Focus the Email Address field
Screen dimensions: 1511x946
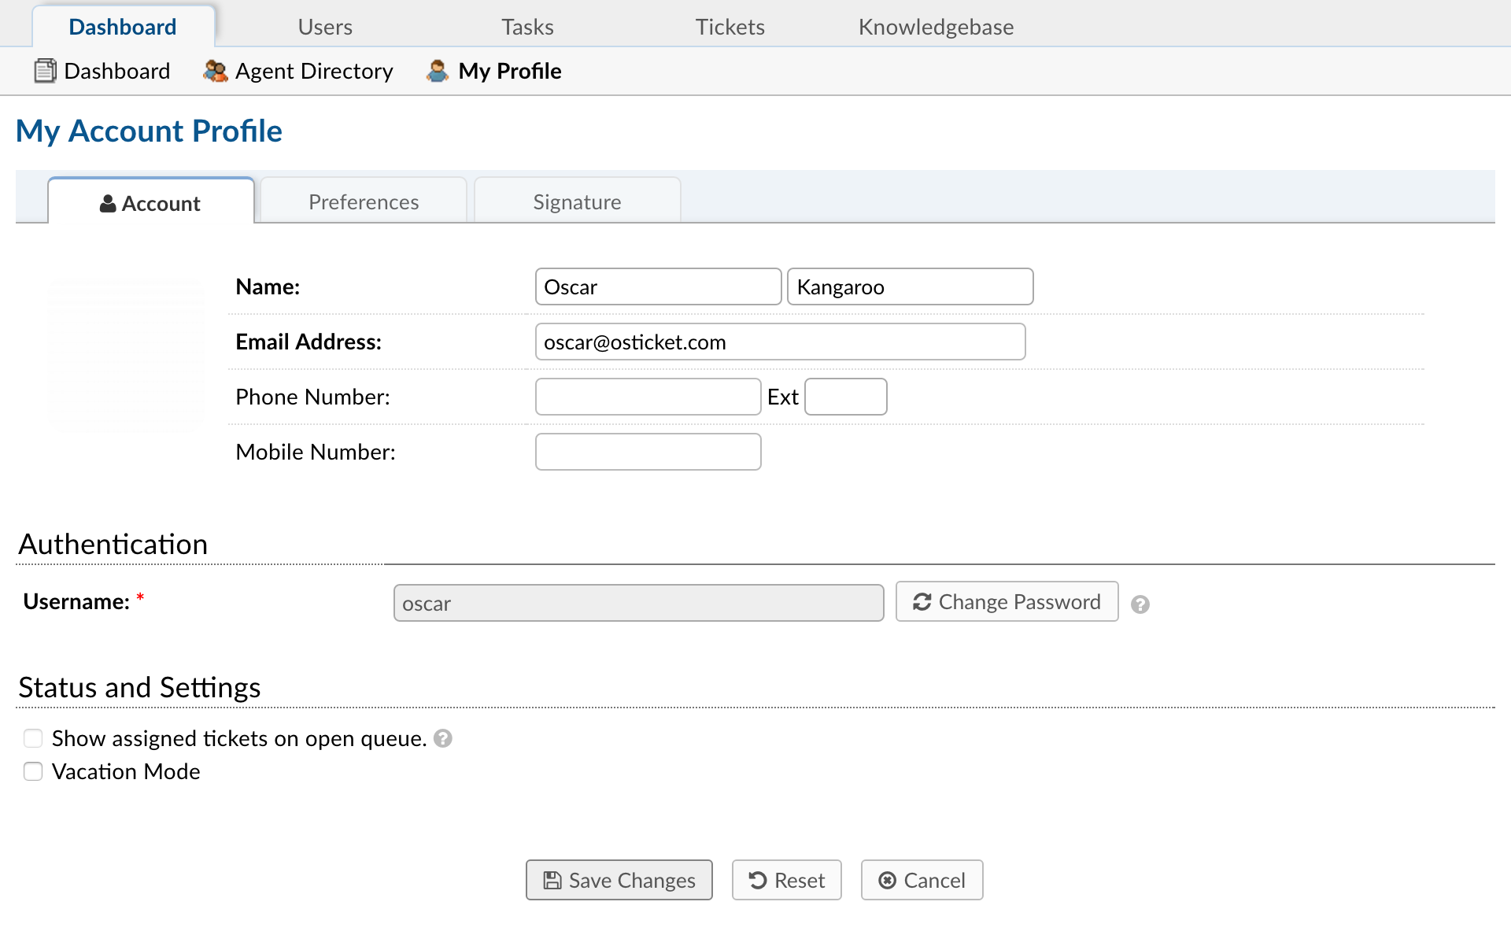point(780,342)
